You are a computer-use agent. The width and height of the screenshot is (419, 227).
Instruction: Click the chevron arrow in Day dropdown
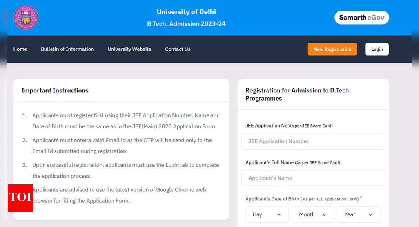pyautogui.click(x=279, y=214)
